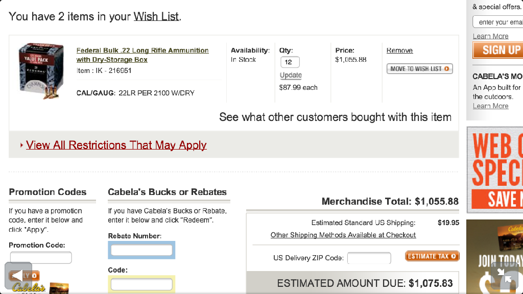Screen dimensions: 523x294
Task: Open the Web Specials banner
Action: [x=495, y=169]
